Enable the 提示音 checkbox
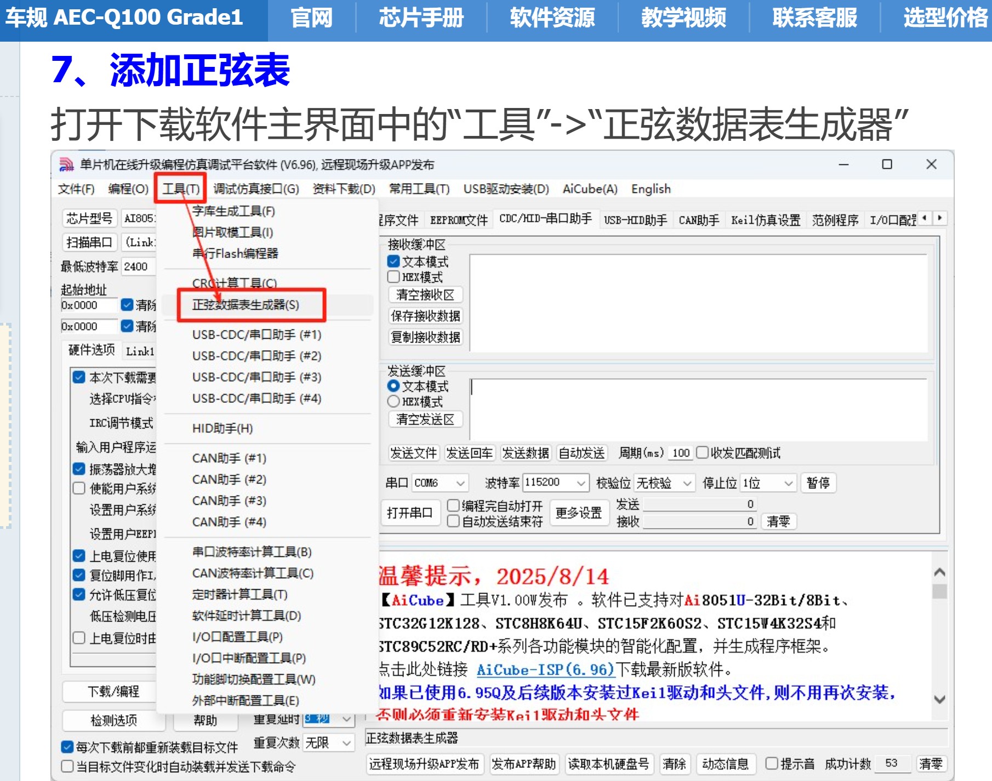Viewport: 992px width, 781px height. coord(771,762)
